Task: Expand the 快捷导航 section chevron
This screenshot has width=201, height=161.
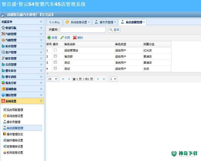Action: pos(41,28)
